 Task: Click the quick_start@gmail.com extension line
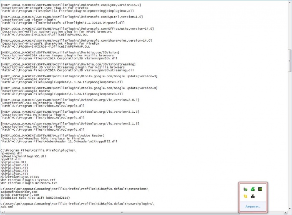20,195
